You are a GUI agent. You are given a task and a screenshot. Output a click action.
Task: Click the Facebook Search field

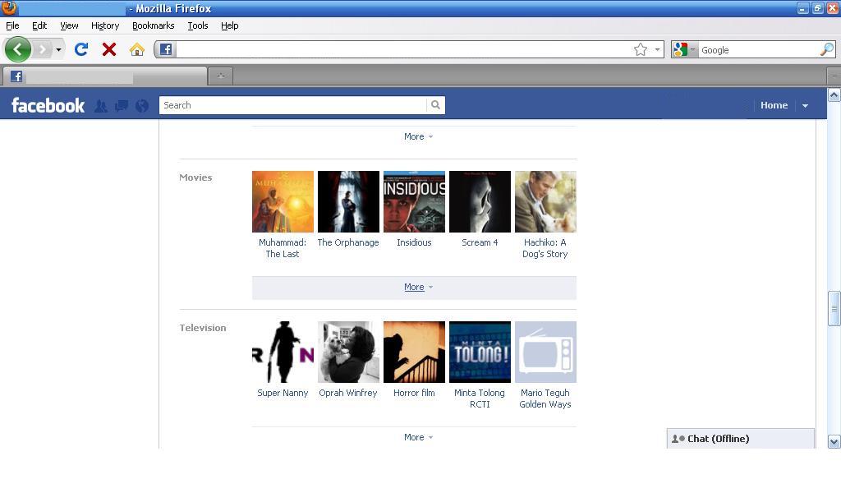click(292, 105)
